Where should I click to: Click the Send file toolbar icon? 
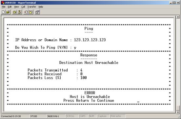[26, 12]
